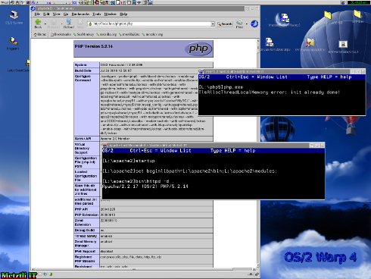Open the Bookmarks folder on personal toolbar
This screenshot has width=371, height=279.
[61, 34]
